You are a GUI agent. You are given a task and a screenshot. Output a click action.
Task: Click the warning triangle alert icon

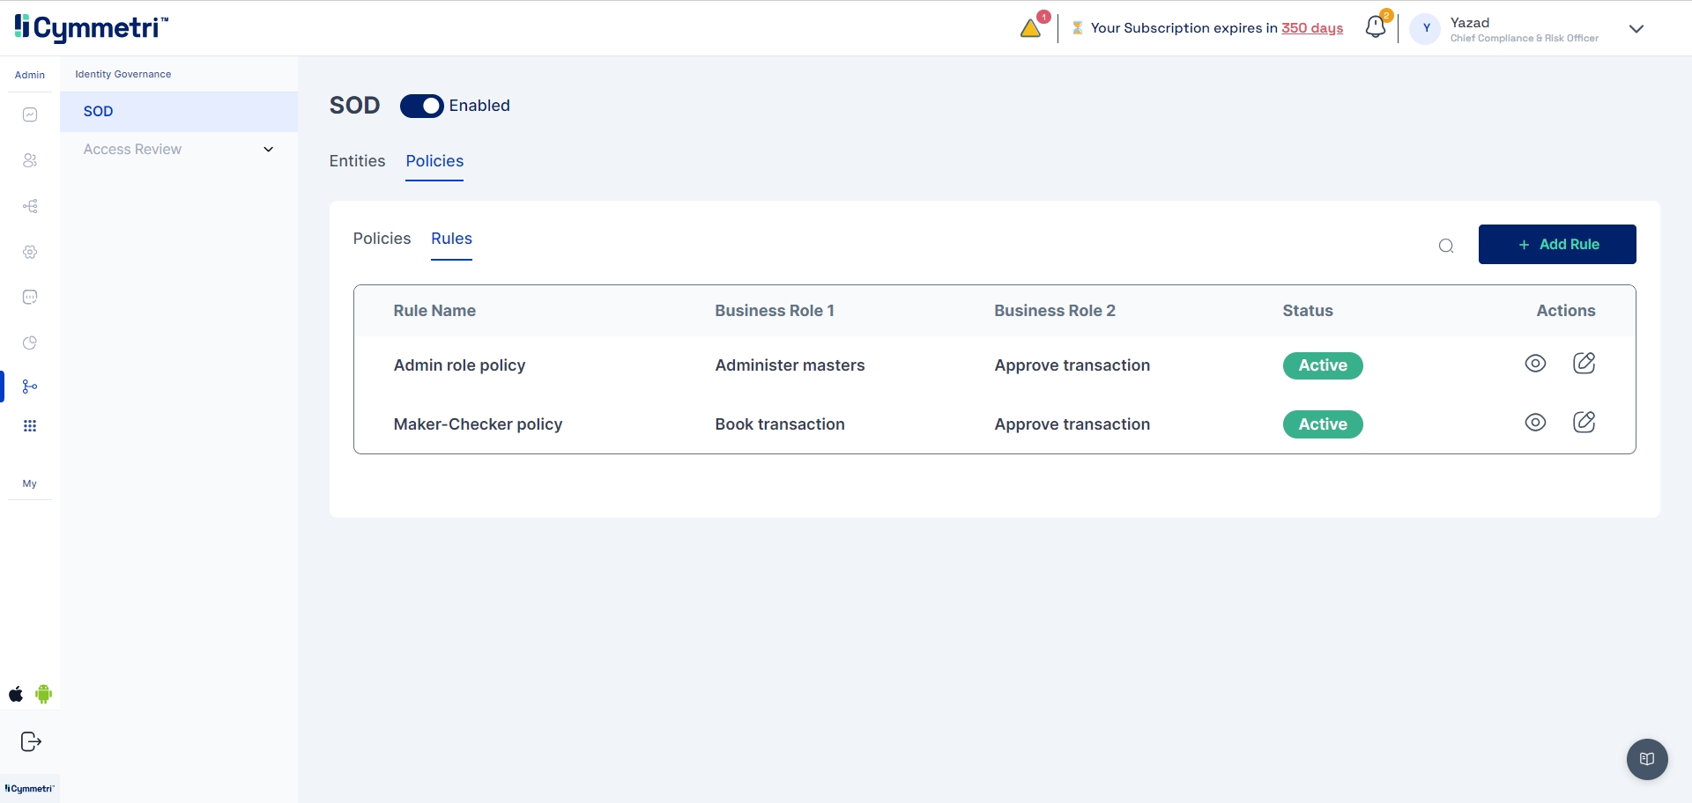click(x=1030, y=29)
